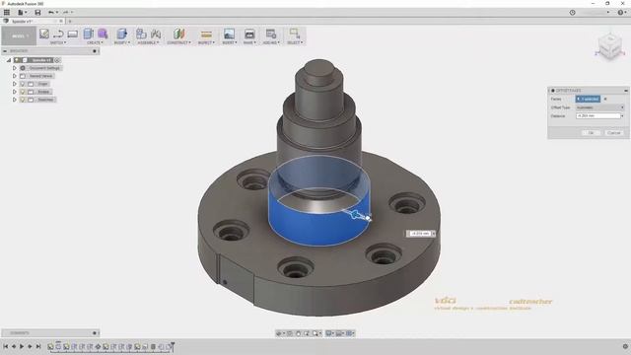This screenshot has height=355, width=631.
Task: Add a new document tab
Action: pos(70,21)
